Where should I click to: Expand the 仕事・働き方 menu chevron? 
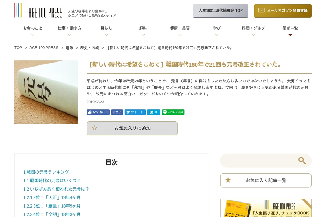click(70, 35)
